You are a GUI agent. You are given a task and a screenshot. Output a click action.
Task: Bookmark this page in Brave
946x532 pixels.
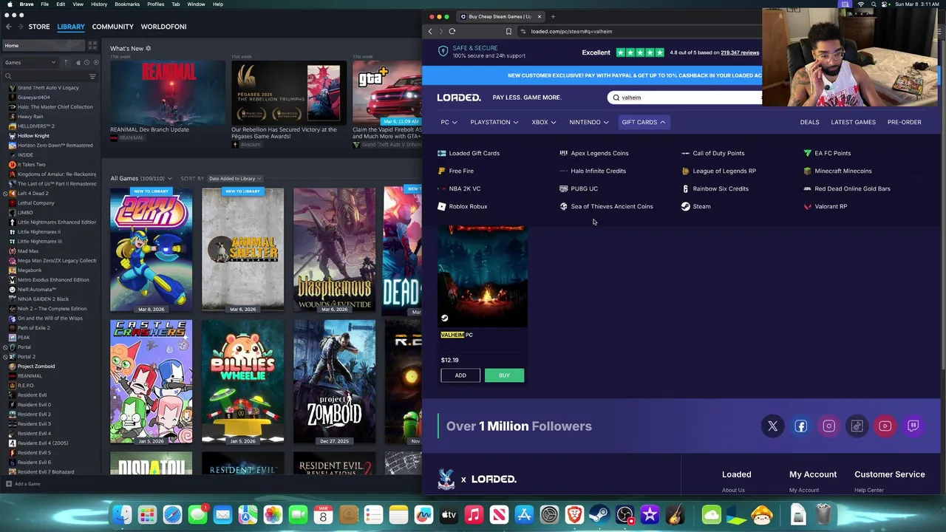(508, 31)
